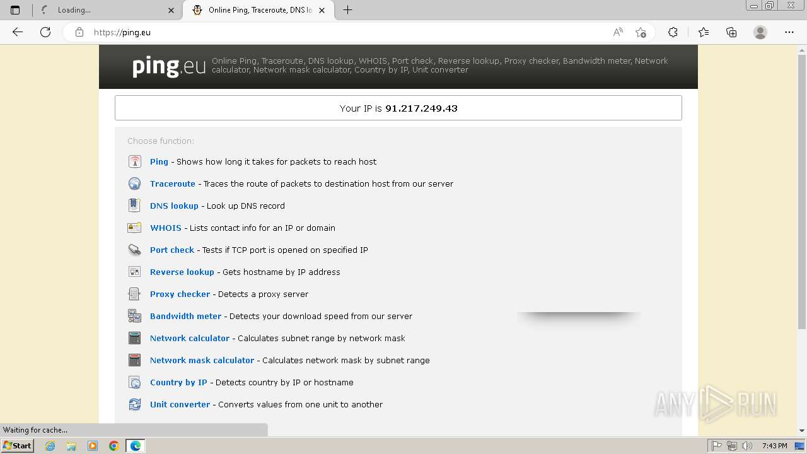Click the Unit converter arrows icon
This screenshot has width=807, height=454.
pos(134,404)
